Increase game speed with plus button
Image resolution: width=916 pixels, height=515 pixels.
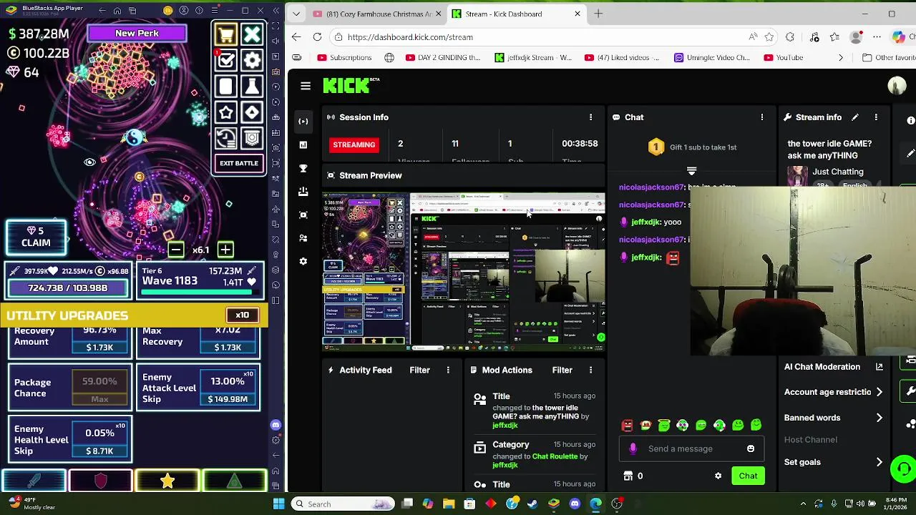225,250
